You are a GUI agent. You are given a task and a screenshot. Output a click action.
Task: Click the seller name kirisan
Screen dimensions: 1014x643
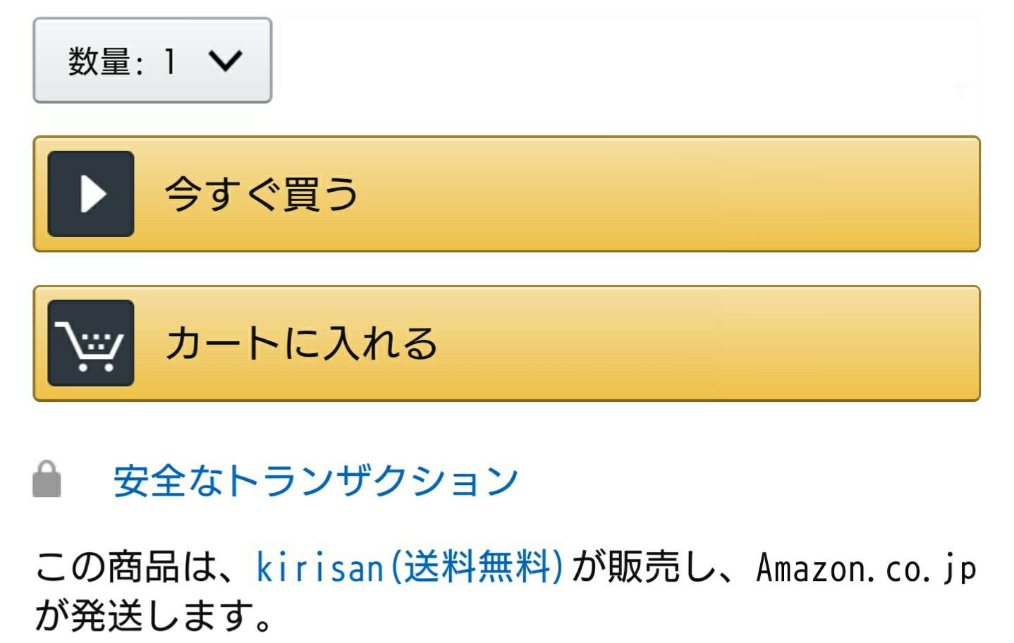click(x=320, y=568)
